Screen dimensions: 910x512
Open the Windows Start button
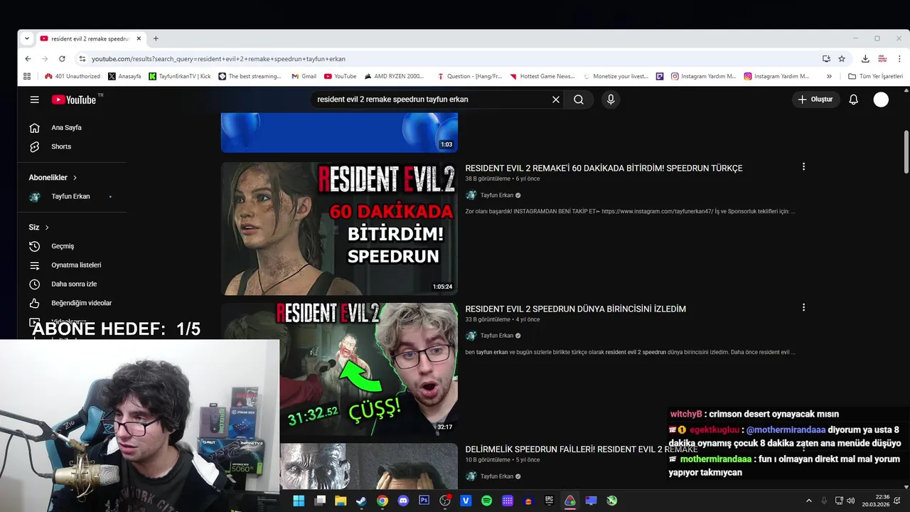point(299,501)
